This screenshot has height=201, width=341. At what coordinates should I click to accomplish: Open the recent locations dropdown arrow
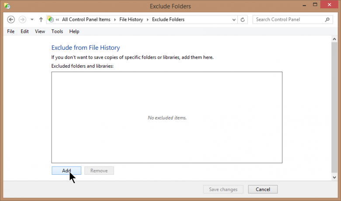click(x=32, y=20)
